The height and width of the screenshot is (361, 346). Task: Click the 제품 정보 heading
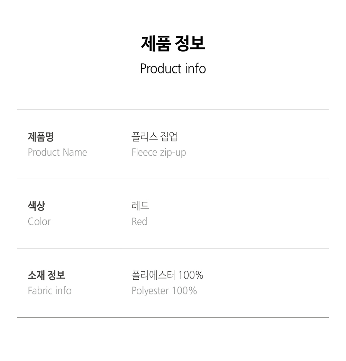pos(173,44)
